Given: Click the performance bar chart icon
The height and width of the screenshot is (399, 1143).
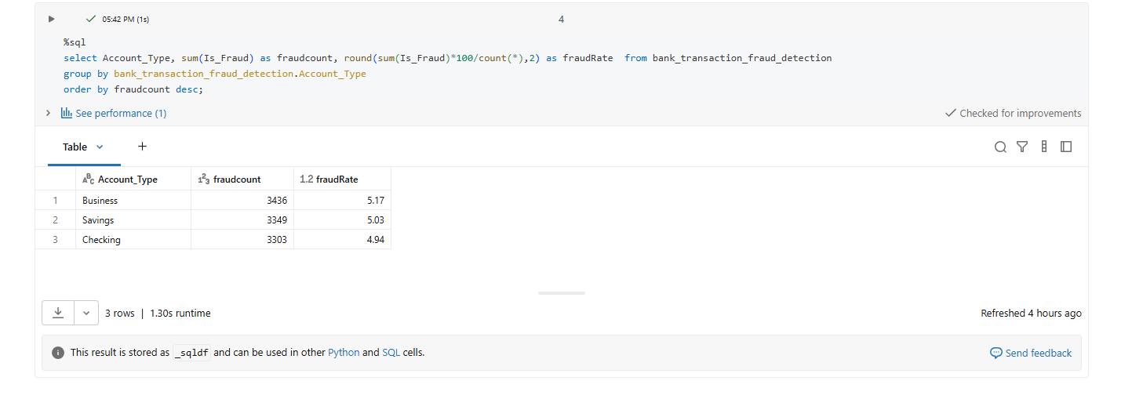Looking at the screenshot, I should [x=67, y=113].
